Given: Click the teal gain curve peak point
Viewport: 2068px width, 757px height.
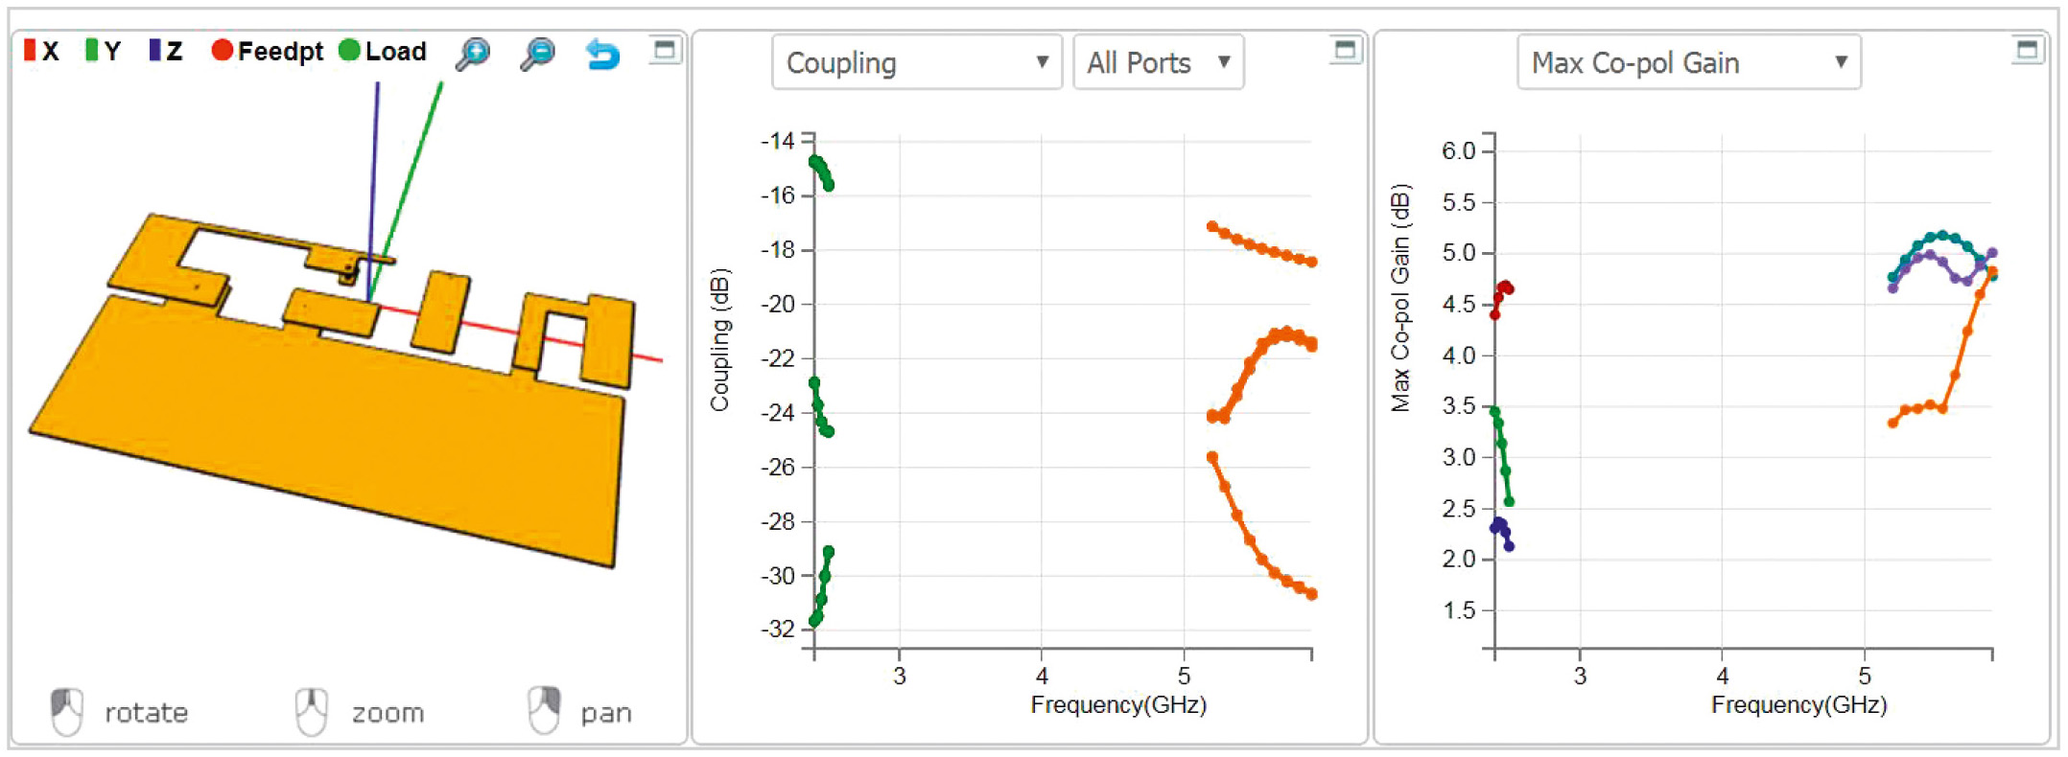Looking at the screenshot, I should [1942, 235].
